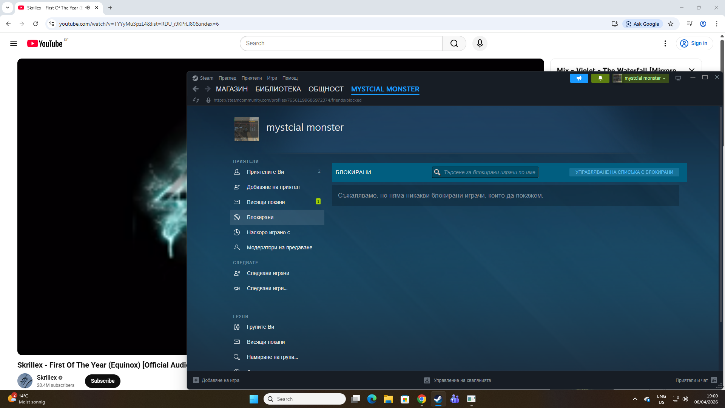
Task: Go forward in Steam navigation
Action: tap(208, 89)
